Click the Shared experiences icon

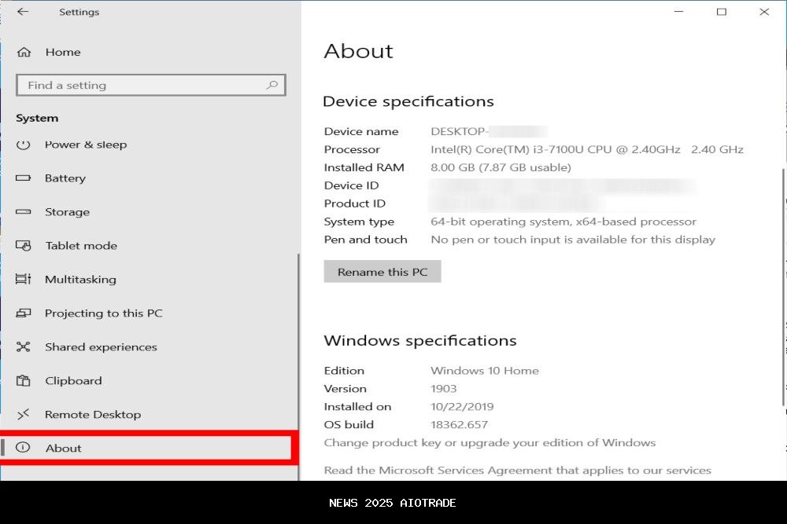[24, 347]
